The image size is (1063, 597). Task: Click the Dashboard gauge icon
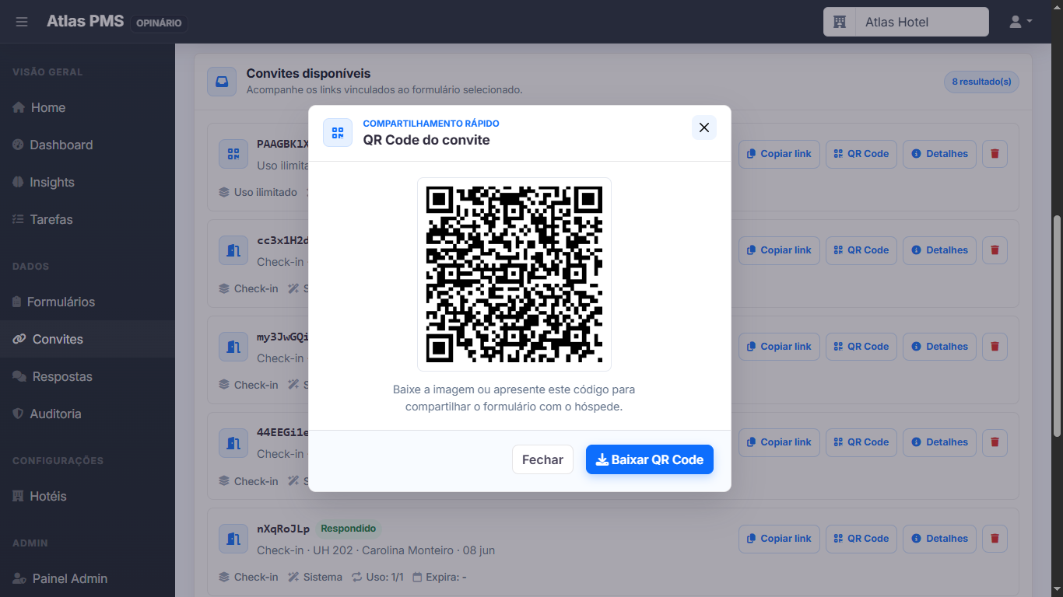(x=18, y=145)
